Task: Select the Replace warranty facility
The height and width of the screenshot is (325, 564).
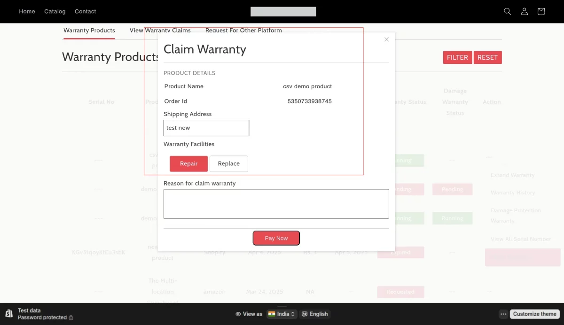Action: point(229,163)
